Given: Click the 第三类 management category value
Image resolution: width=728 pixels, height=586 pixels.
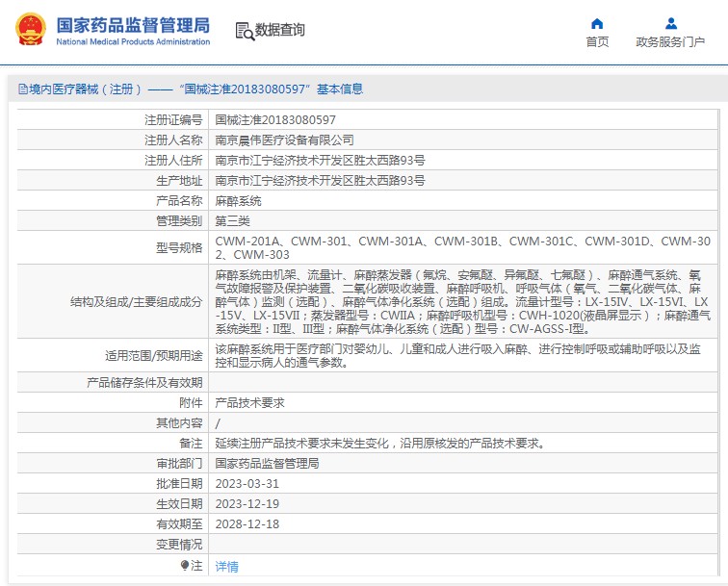Looking at the screenshot, I should point(232,221).
